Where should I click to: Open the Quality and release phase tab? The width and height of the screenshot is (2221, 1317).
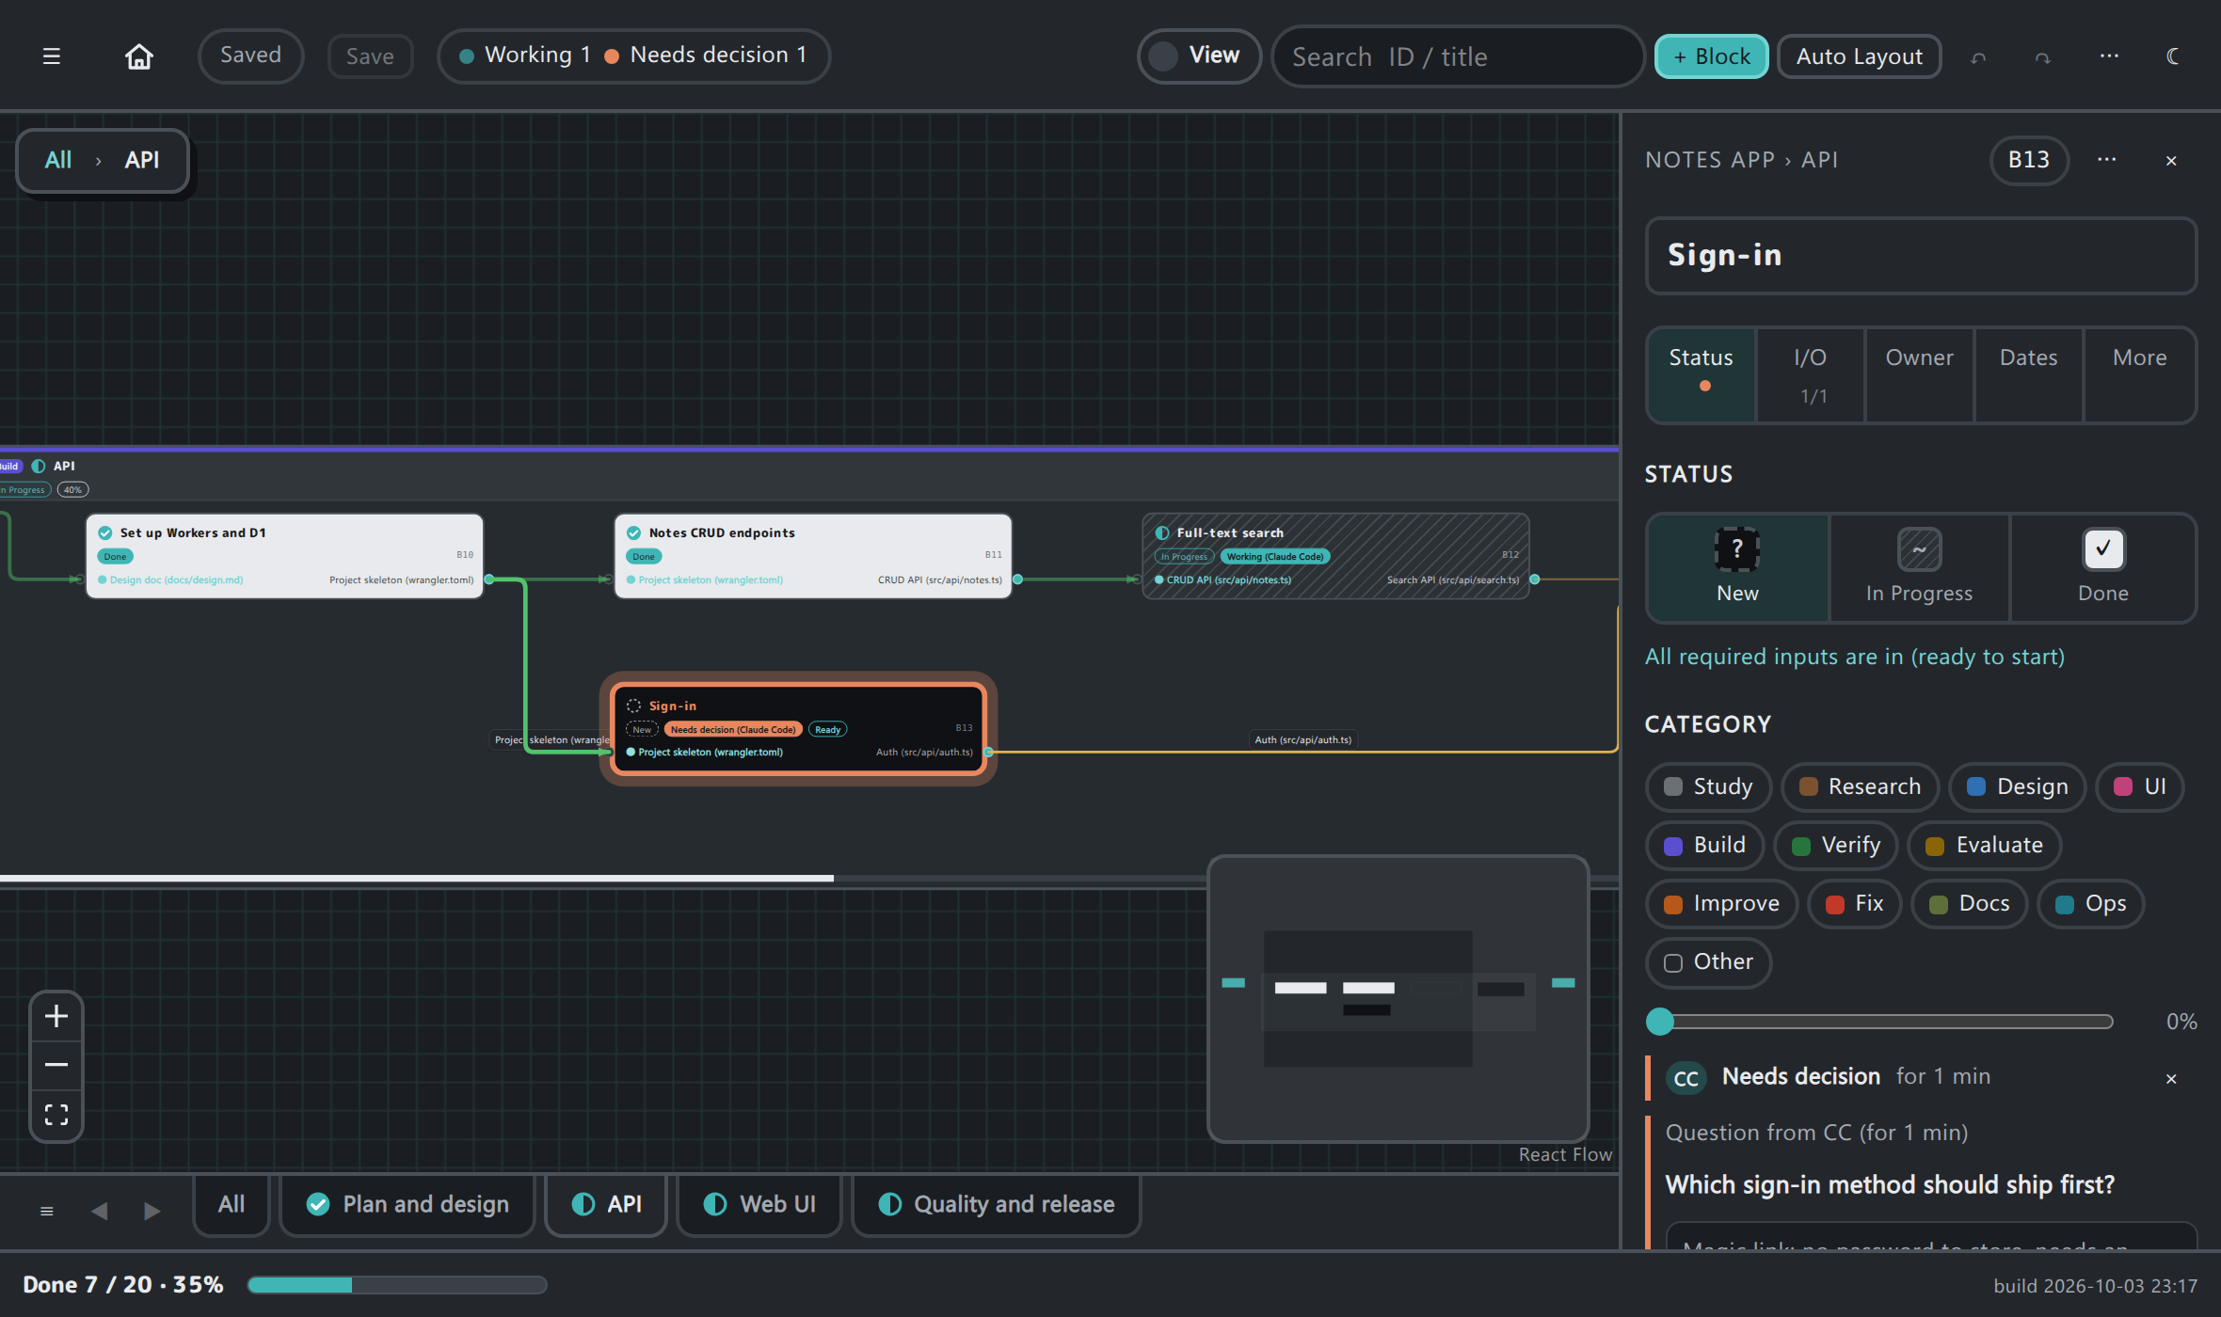[996, 1205]
